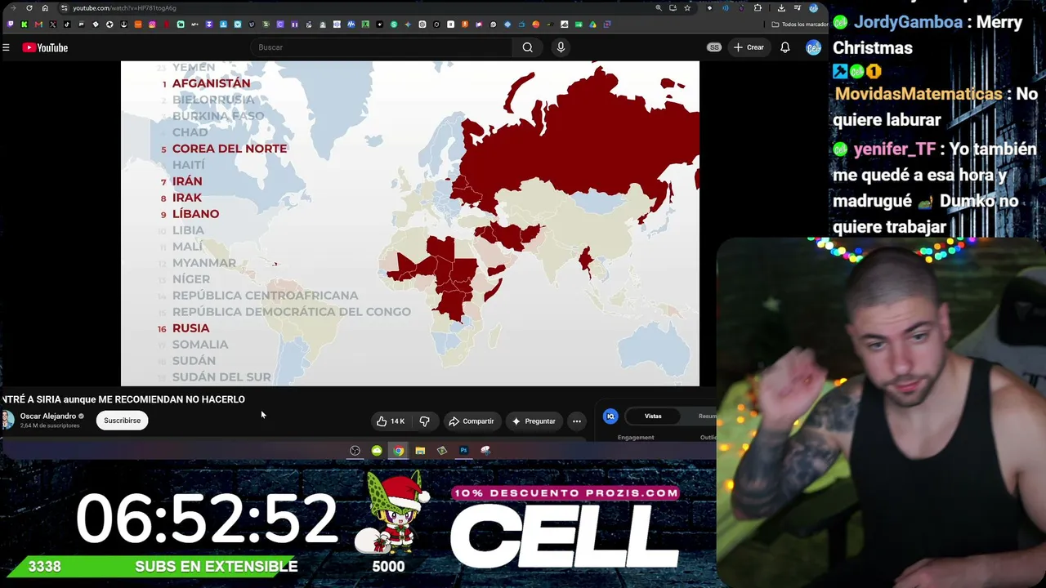Go to the YouTube home logo
The width and height of the screenshot is (1046, 588).
45,47
